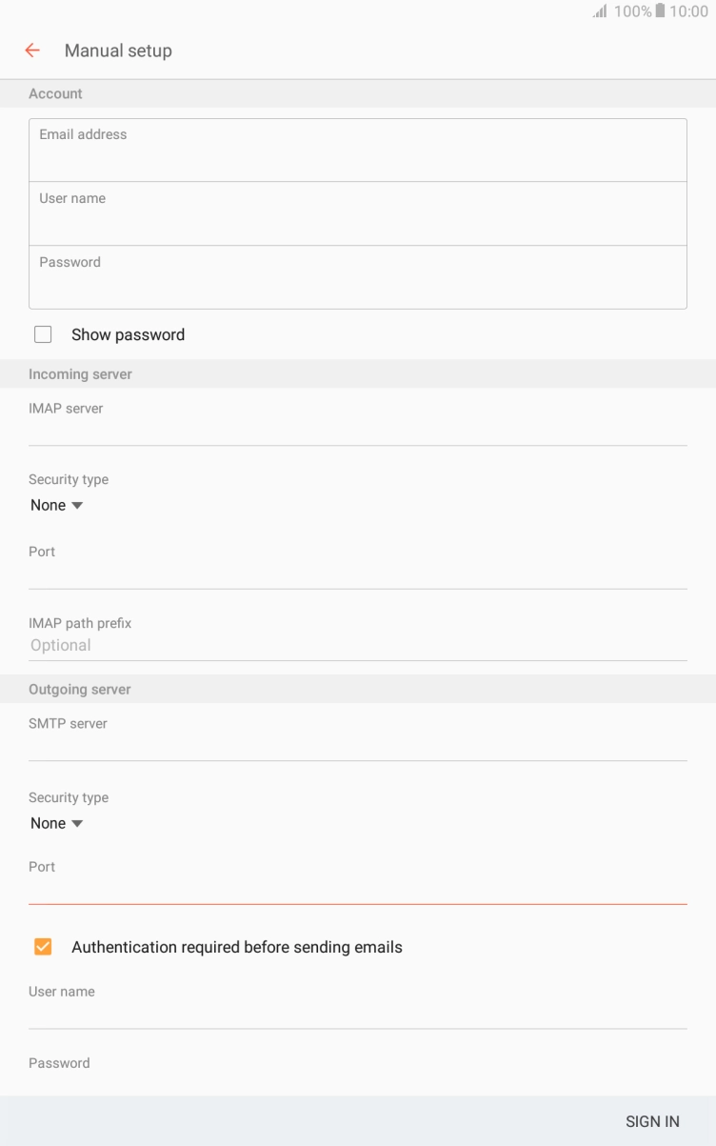Click the Email address input field

[x=357, y=150]
